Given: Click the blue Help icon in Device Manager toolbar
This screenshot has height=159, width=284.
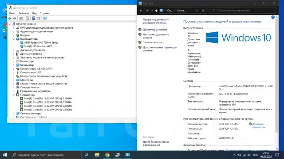Looking at the screenshot, I should 34,18.
